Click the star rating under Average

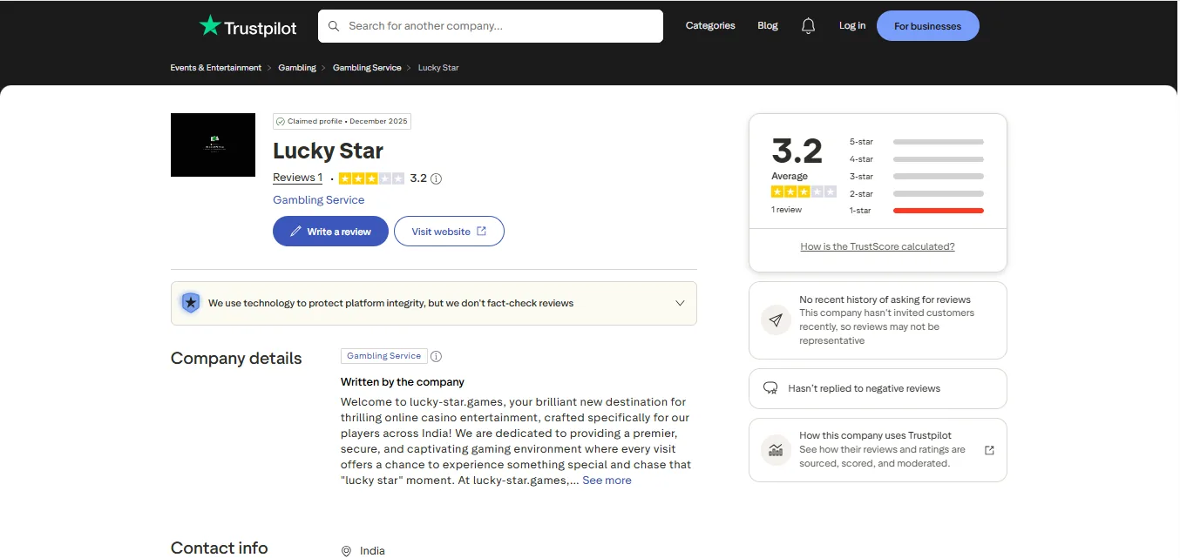click(x=804, y=192)
